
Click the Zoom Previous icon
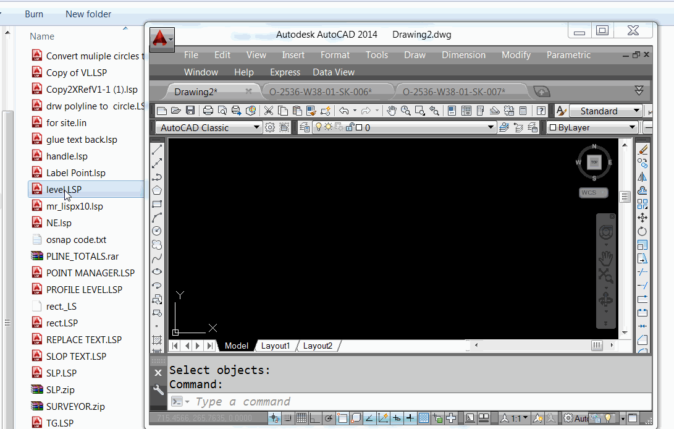click(434, 111)
